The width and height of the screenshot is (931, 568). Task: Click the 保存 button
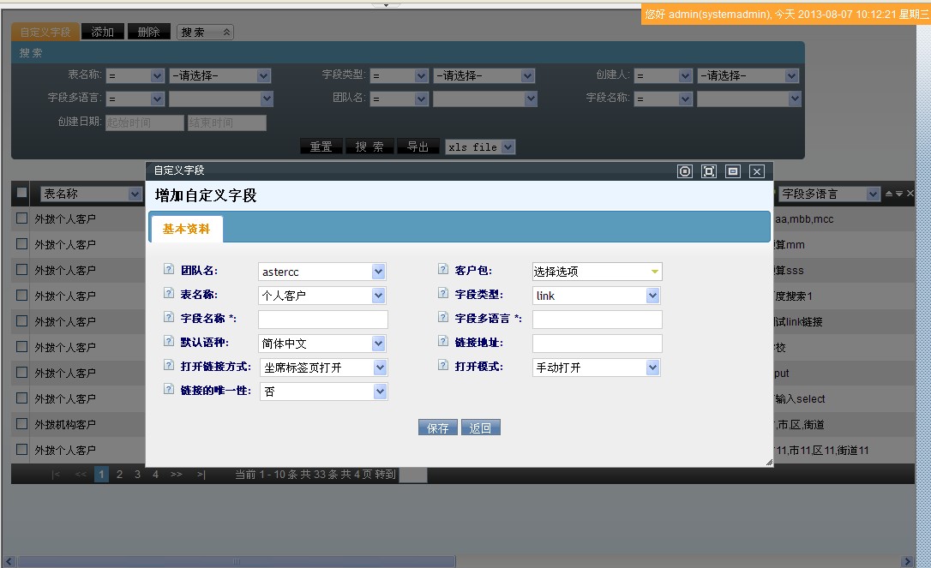(x=438, y=427)
